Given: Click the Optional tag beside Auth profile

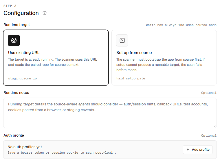Looking at the screenshot, I should point(209,135).
